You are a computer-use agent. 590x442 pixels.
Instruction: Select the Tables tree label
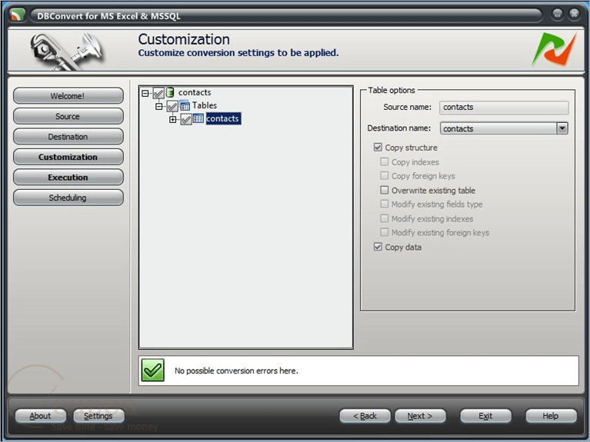205,105
